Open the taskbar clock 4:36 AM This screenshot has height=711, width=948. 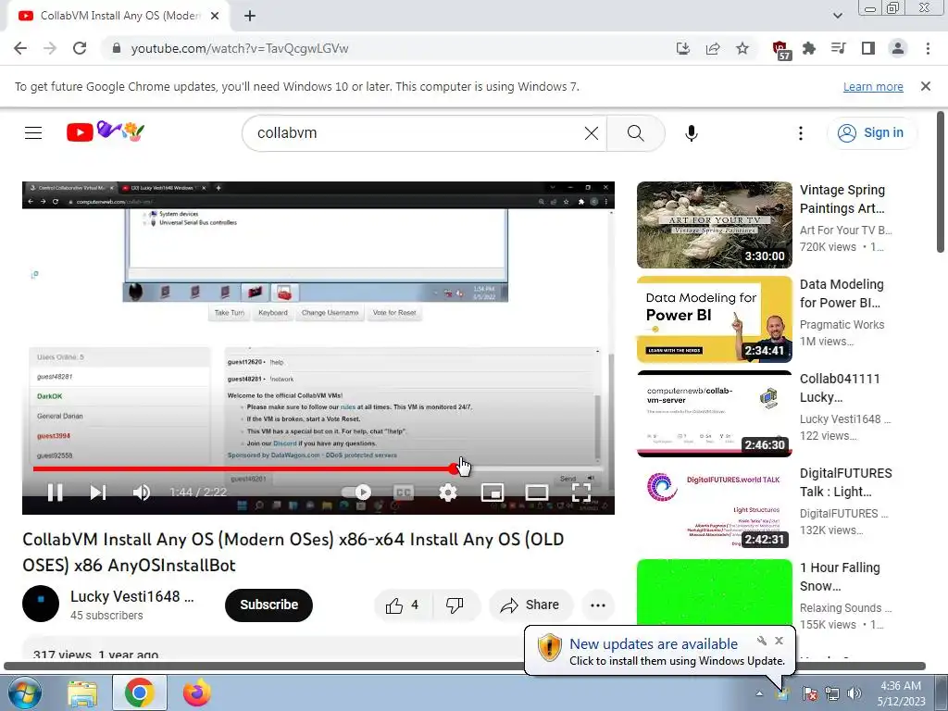point(901,693)
